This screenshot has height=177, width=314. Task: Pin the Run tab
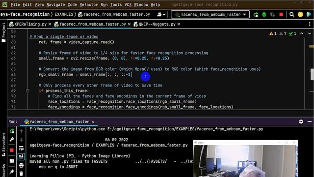[12, 172]
